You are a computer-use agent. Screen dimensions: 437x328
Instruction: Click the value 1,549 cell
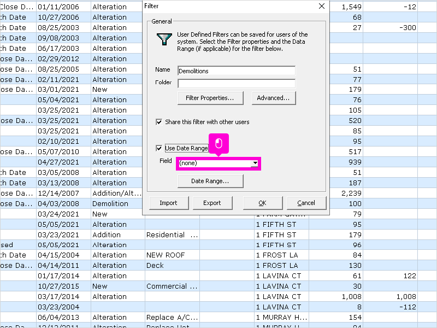coord(346,7)
